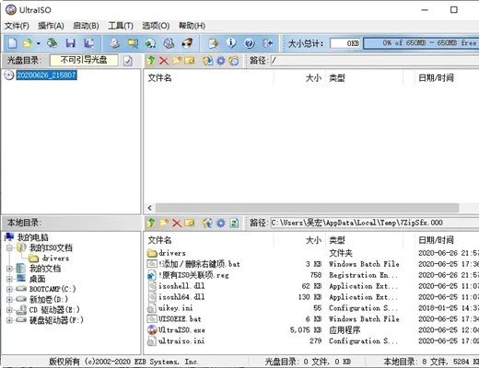Click the Help question mark icon
Image resolution: width=479 pixels, height=368 pixels.
point(250,43)
